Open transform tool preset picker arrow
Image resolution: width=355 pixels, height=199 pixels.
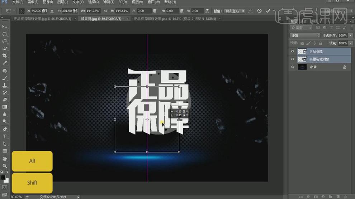pyautogui.click(x=14, y=11)
